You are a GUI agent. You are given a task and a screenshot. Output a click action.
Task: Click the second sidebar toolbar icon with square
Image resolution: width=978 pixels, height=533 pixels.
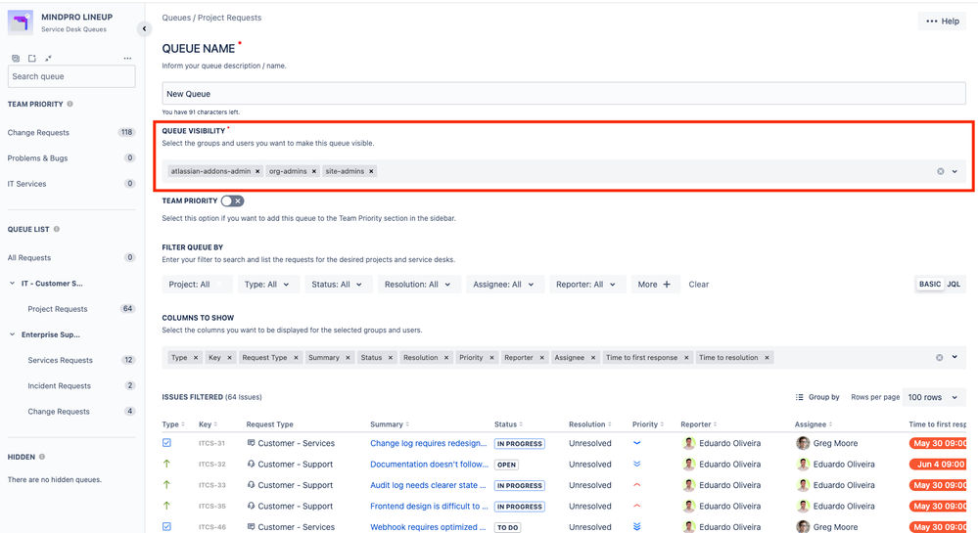[31, 58]
